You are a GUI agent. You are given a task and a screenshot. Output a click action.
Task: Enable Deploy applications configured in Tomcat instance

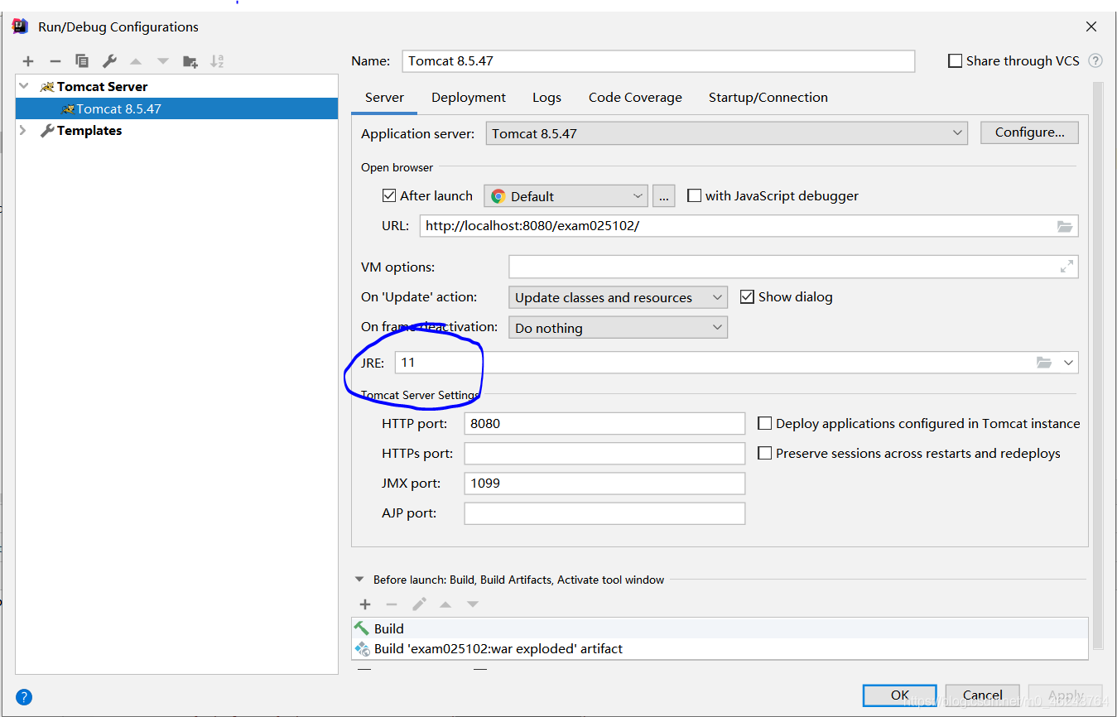click(x=765, y=423)
